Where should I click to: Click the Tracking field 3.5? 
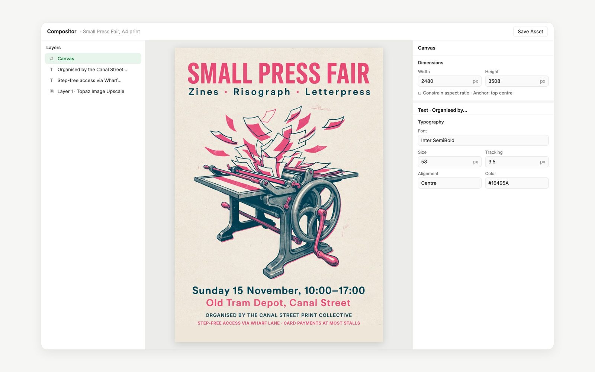click(517, 162)
